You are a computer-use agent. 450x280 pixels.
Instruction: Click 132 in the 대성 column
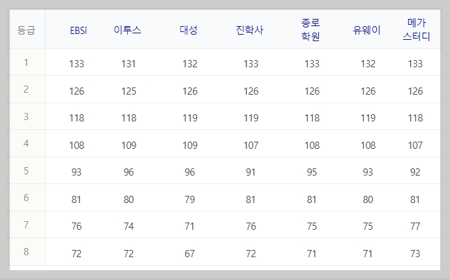coord(190,64)
